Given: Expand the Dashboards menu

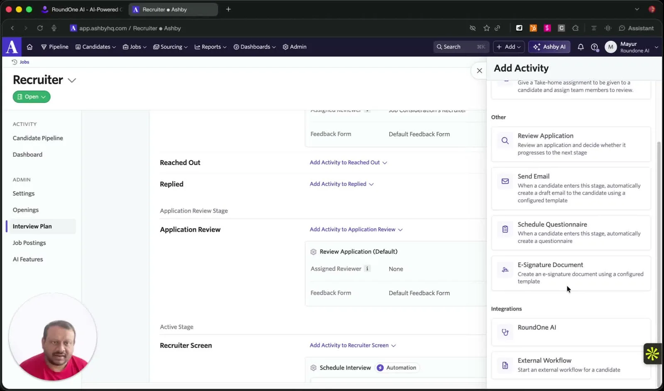Looking at the screenshot, I should [254, 47].
